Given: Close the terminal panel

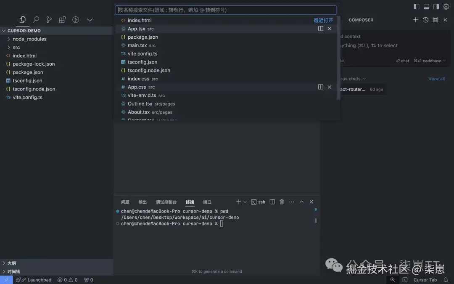Looking at the screenshot, I should point(311,202).
